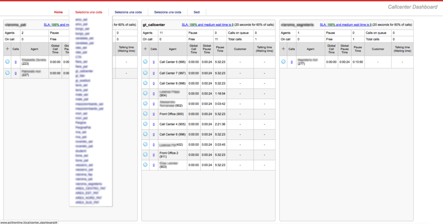Click the status circle for Call Center 7 (997)
The height and width of the screenshot is (224, 443).
[145, 73]
